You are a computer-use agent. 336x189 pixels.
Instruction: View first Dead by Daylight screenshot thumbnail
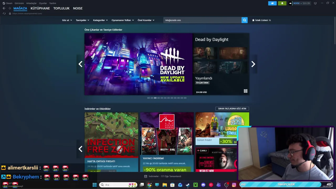click(x=205, y=53)
